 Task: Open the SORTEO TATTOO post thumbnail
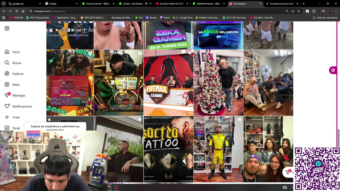(x=168, y=149)
